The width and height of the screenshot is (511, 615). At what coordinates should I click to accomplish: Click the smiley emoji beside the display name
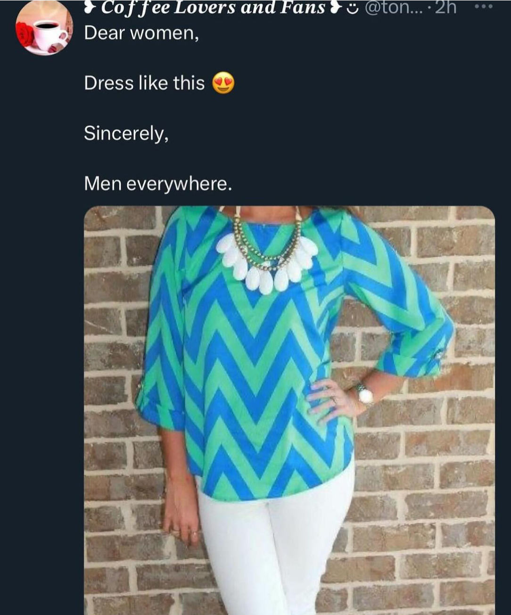tap(352, 8)
